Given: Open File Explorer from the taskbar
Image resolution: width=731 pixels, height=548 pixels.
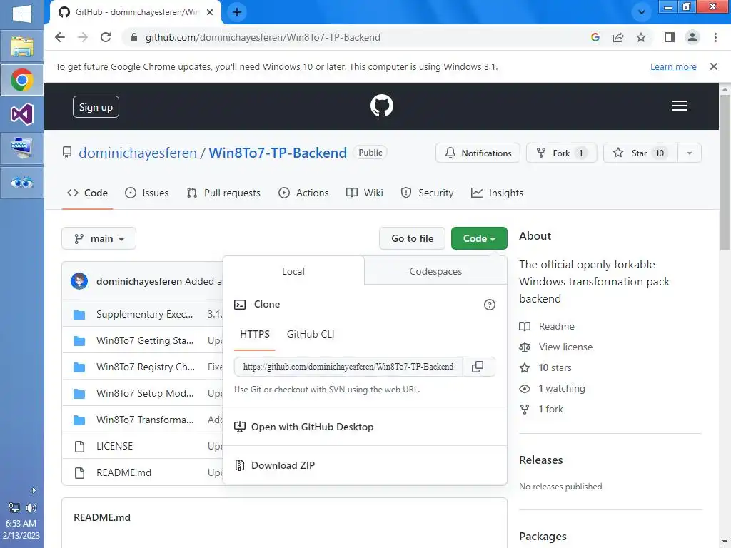Looking at the screenshot, I should [22, 46].
